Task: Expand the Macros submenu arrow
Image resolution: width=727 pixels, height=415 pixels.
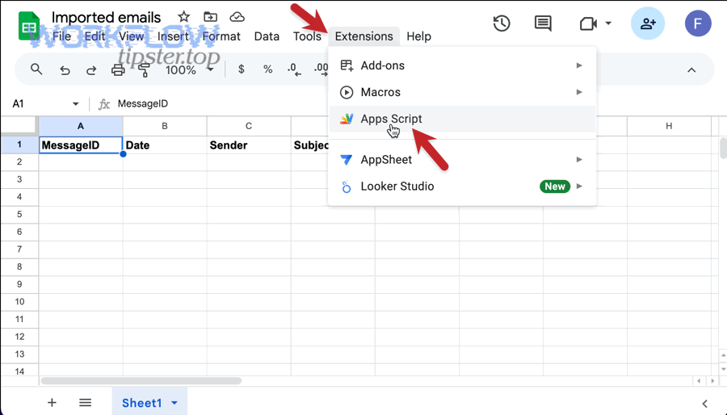Action: point(579,92)
